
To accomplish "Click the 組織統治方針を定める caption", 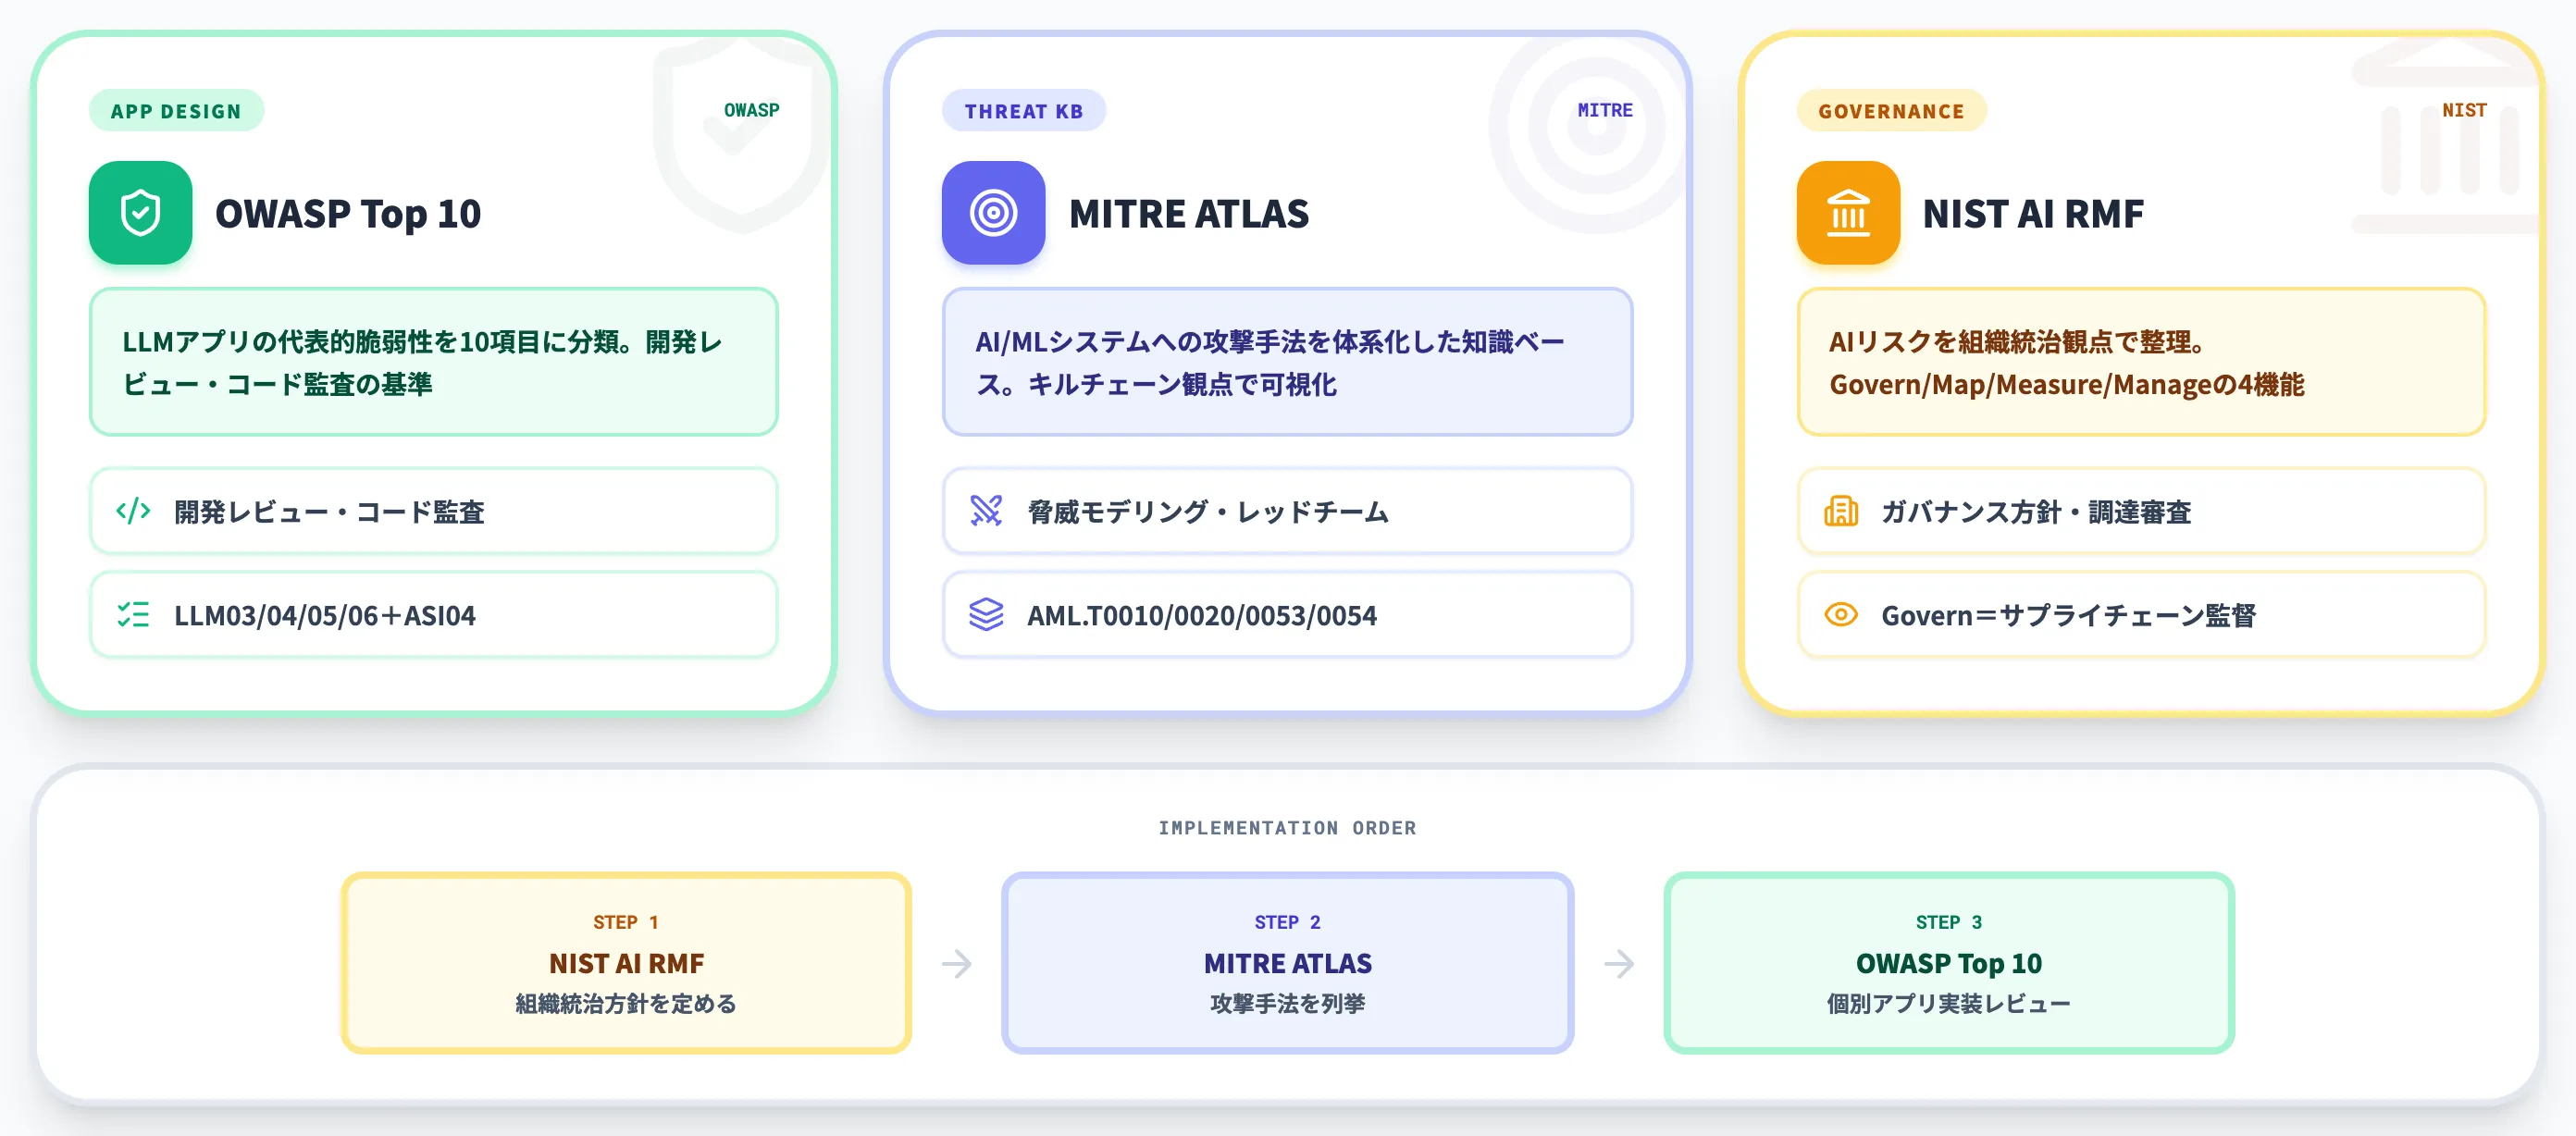I will click(x=626, y=1003).
